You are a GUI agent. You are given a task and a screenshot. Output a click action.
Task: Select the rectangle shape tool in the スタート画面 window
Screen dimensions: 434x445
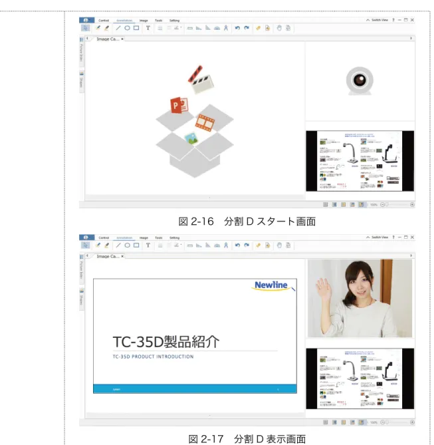pos(136,28)
